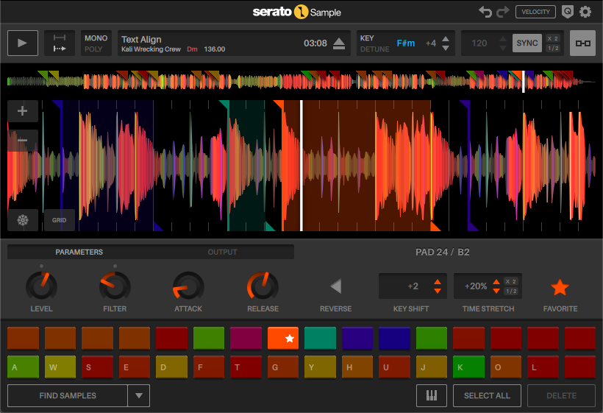
Task: Eject the loaded track Text Align
Action: point(338,44)
